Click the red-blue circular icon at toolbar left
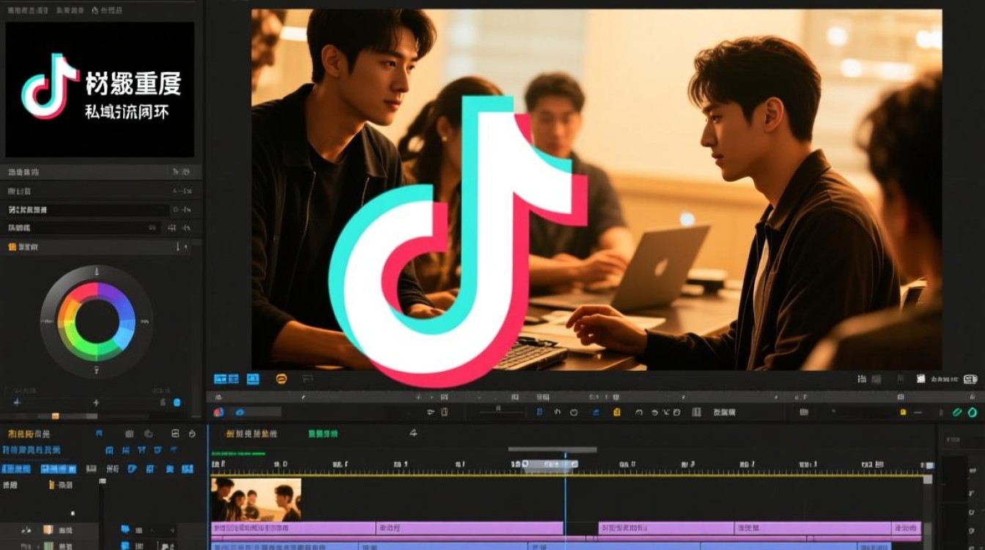The height and width of the screenshot is (550, 985). tap(218, 412)
